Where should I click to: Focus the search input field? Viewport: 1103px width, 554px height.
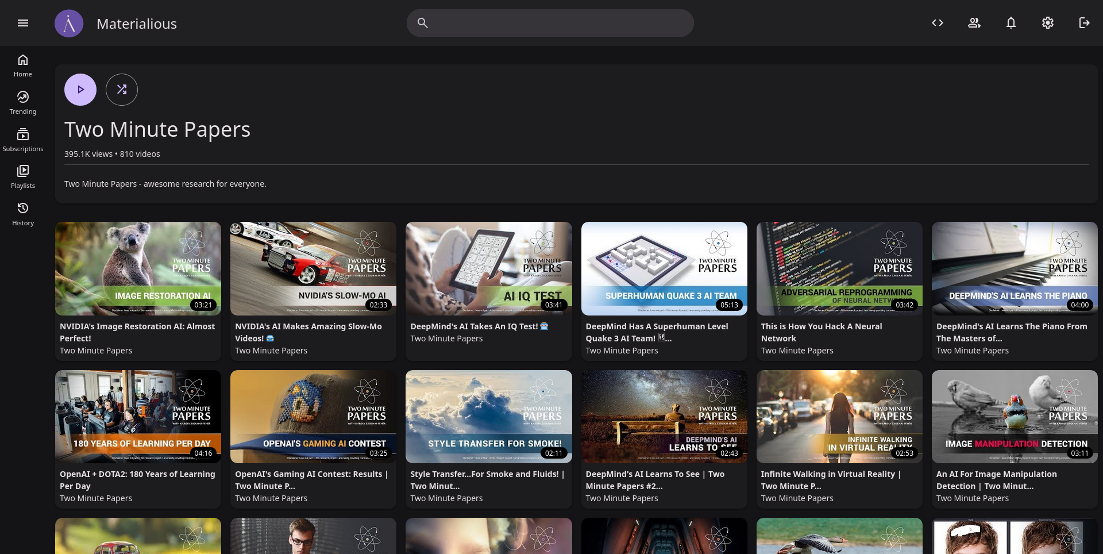pyautogui.click(x=550, y=23)
